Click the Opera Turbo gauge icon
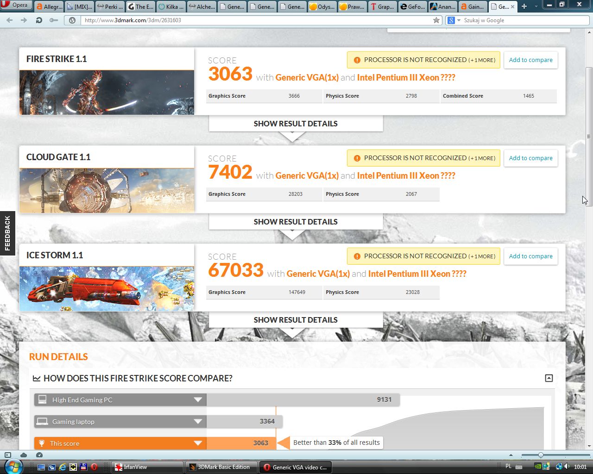The width and height of the screenshot is (593, 474). (39, 455)
